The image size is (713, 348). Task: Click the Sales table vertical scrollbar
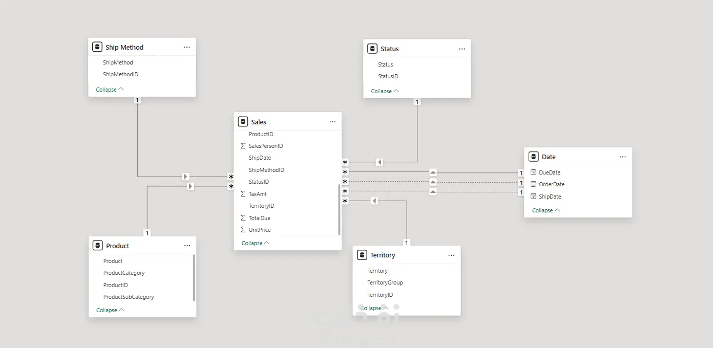(339, 210)
